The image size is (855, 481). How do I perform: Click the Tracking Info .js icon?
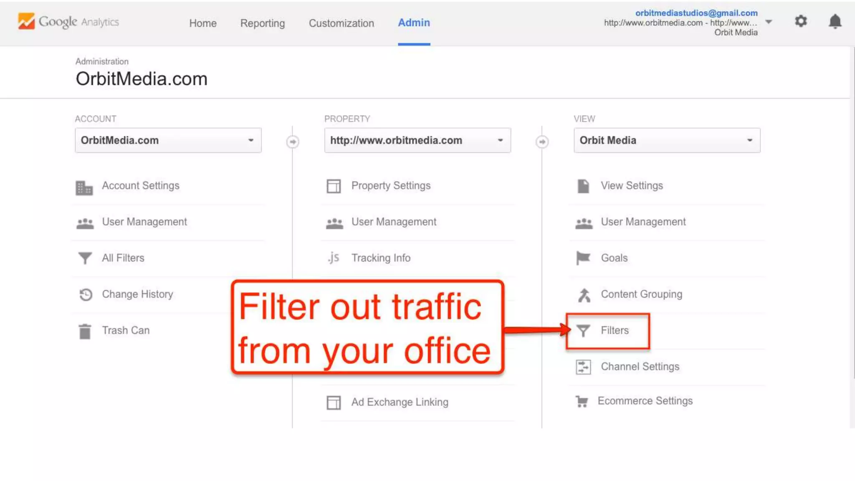[x=333, y=258]
